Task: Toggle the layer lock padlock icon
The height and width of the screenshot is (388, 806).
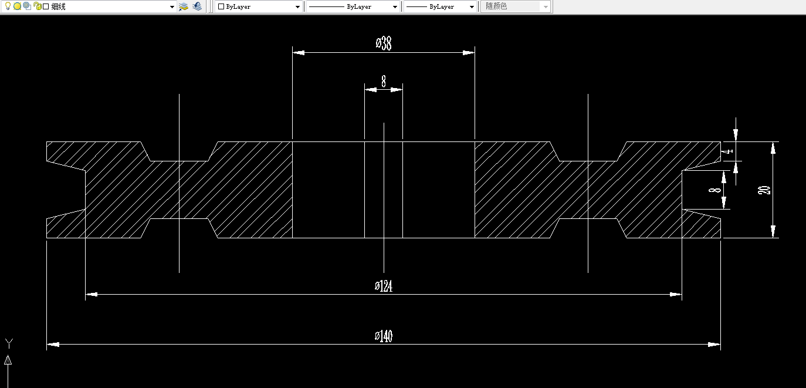Action: click(x=37, y=6)
